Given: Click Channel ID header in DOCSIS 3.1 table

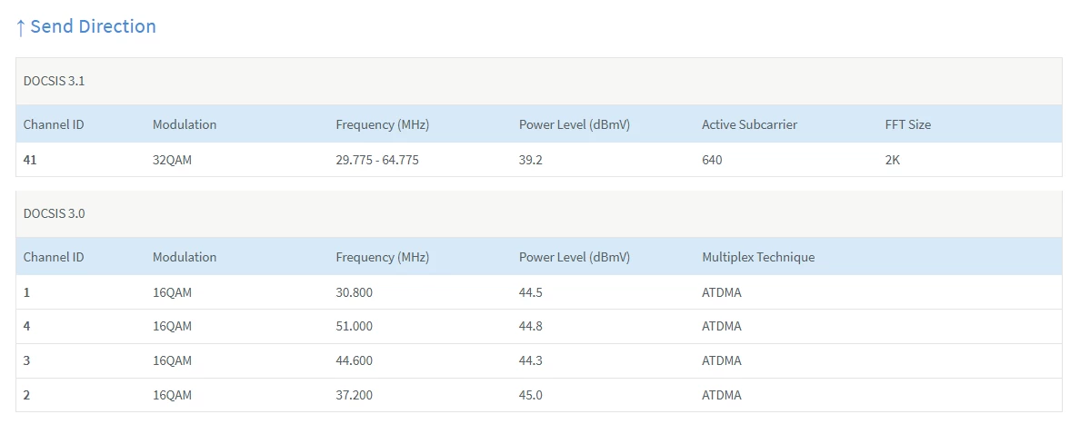Looking at the screenshot, I should click(x=54, y=124).
